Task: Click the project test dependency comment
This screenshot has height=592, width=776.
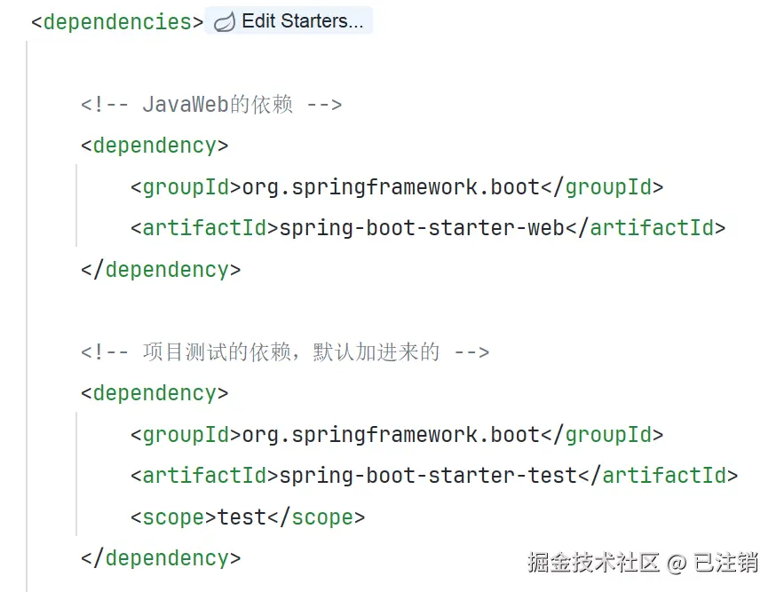Action: 285,352
